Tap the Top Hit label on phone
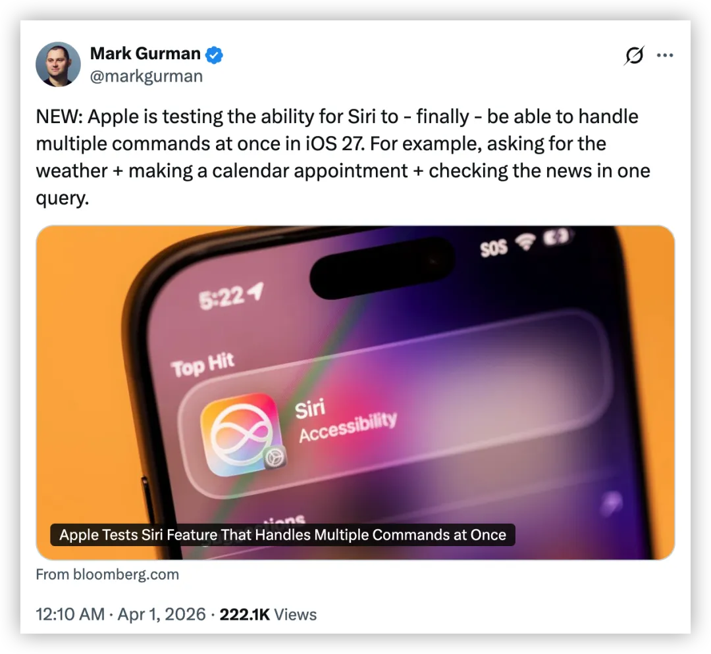This screenshot has height=654, width=711. [202, 365]
